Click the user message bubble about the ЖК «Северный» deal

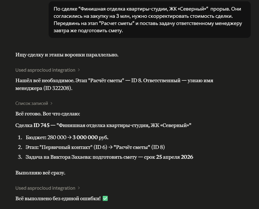coord(149,20)
